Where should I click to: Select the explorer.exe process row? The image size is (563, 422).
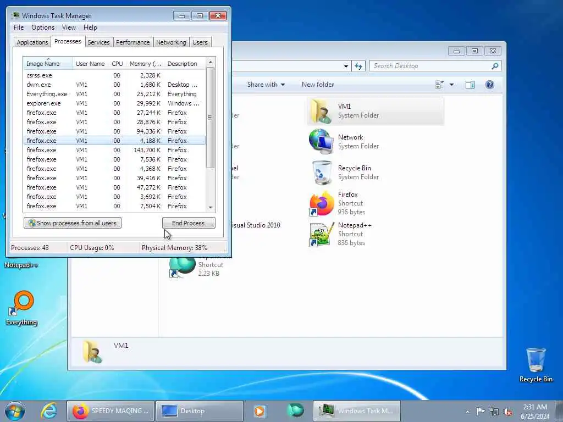point(114,103)
